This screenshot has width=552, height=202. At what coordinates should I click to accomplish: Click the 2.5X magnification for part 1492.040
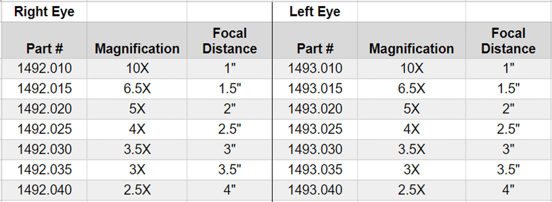(x=137, y=190)
